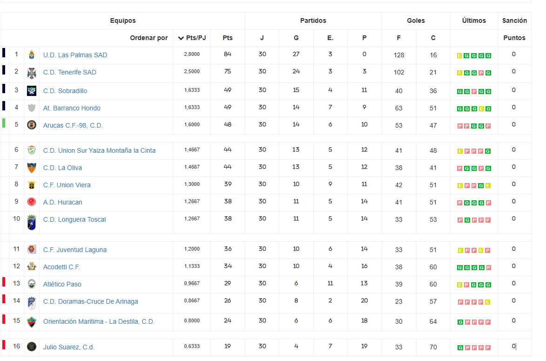Click the Julio Suarez crest icon

pyautogui.click(x=32, y=347)
